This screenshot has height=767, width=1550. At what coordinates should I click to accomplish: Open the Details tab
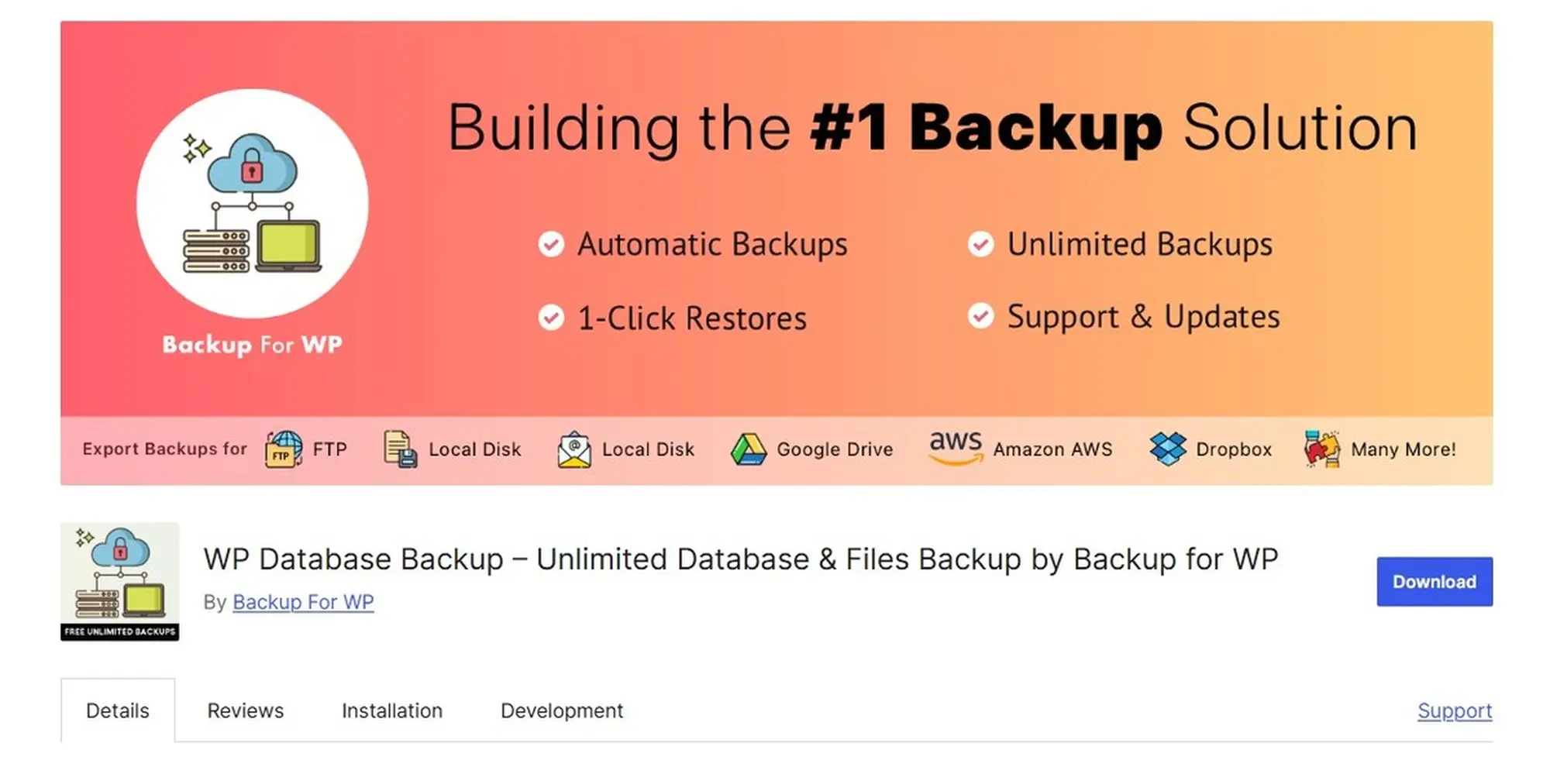pyautogui.click(x=118, y=710)
